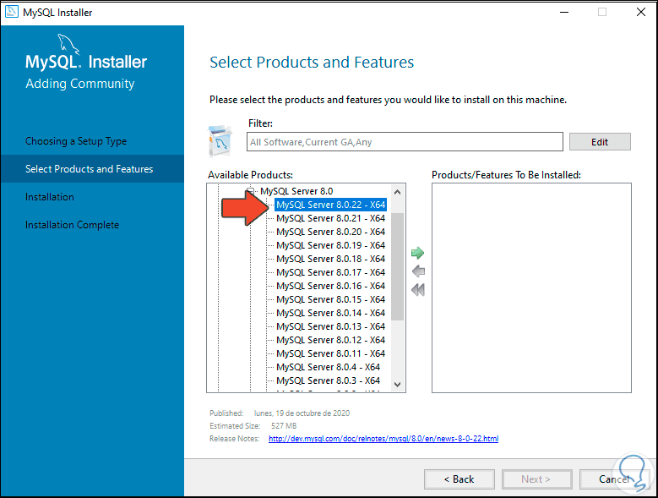Select MySQL Server 8.0.20 - X64
Image resolution: width=658 pixels, height=498 pixels.
click(330, 232)
